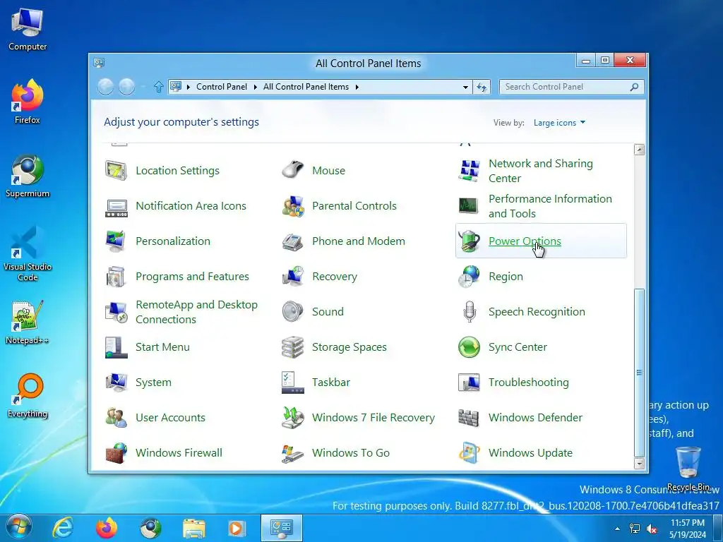The width and height of the screenshot is (723, 542).
Task: Expand arrow after All Control Panel Items
Action: pos(357,87)
